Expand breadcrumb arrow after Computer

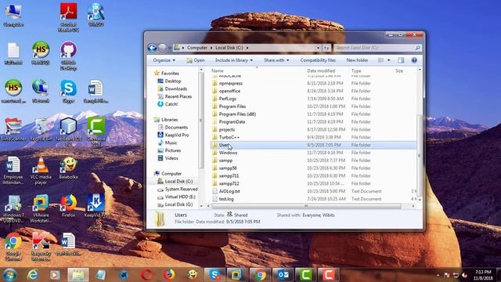[211, 48]
